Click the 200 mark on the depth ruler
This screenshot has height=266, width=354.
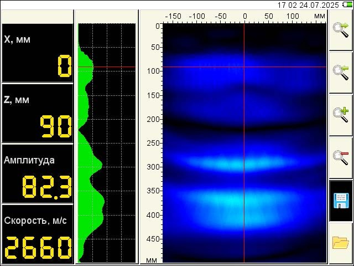(x=153, y=119)
